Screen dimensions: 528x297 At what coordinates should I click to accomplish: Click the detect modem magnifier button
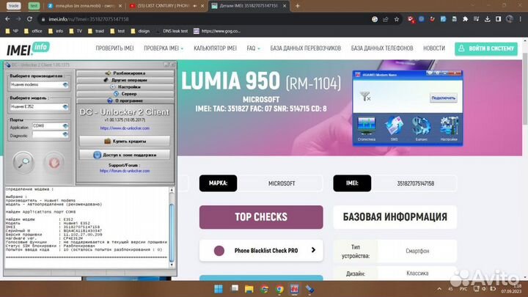(x=23, y=163)
